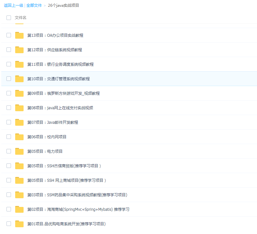
Task: Check the box for 第03项目 SSM药品集中采购
Action: click(9, 195)
